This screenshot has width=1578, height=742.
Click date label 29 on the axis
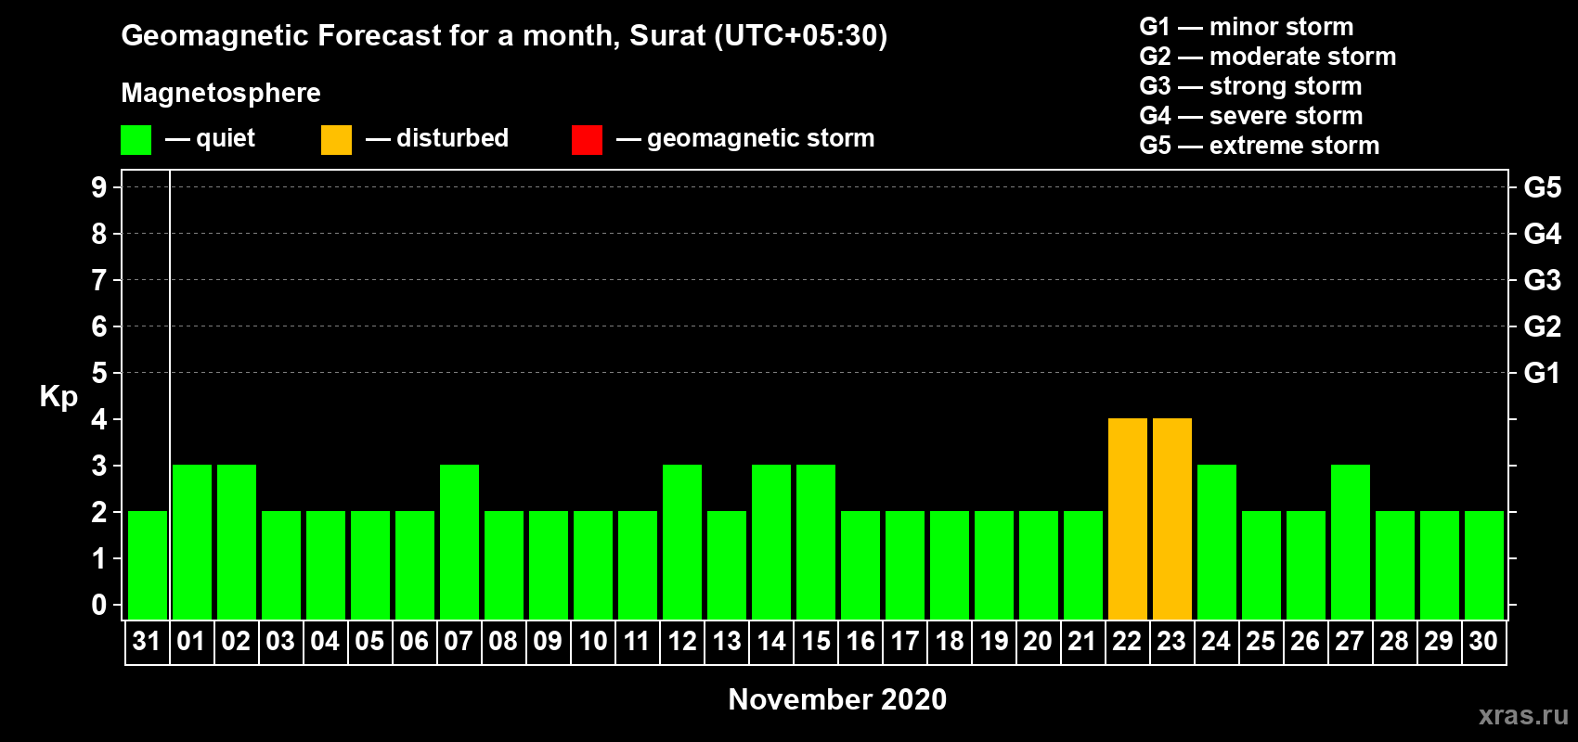point(1439,641)
